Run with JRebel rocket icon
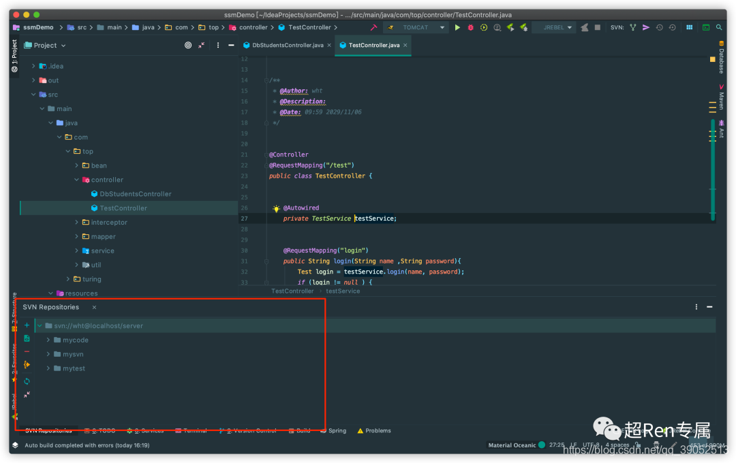 tap(510, 28)
